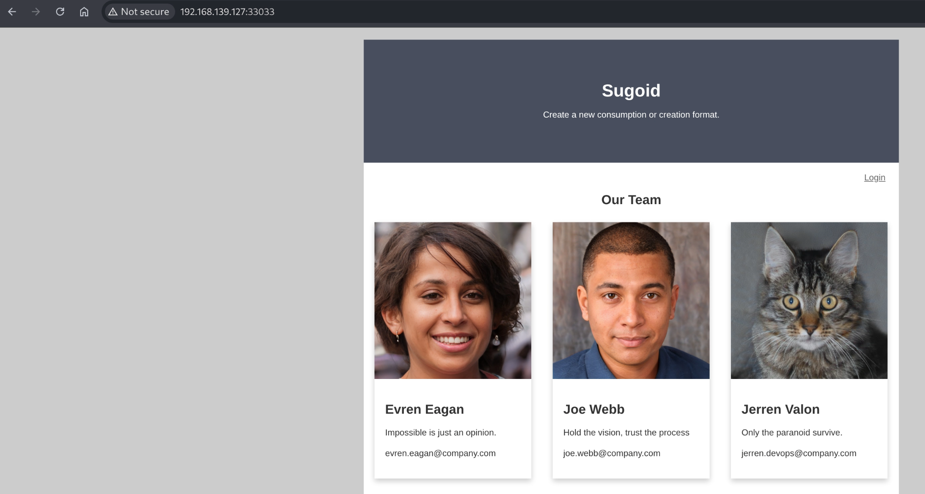Click the browser forward arrow
Viewport: 925px width, 494px height.
36,12
